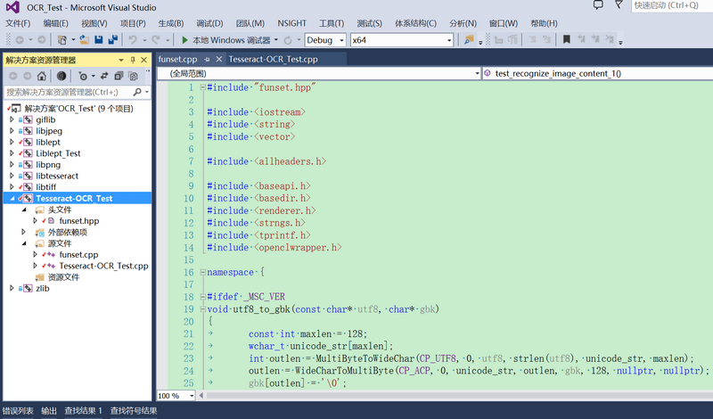Expand the 外部依赖项 node

pyautogui.click(x=24, y=232)
